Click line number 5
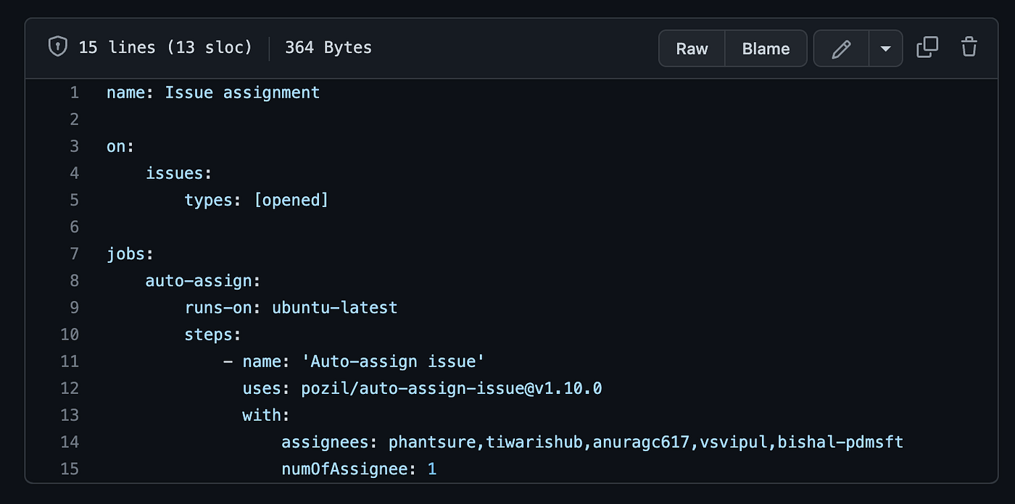This screenshot has width=1015, height=504. [74, 200]
